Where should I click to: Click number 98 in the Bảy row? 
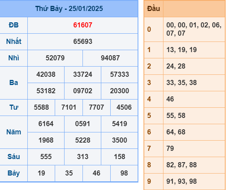[124, 173]
